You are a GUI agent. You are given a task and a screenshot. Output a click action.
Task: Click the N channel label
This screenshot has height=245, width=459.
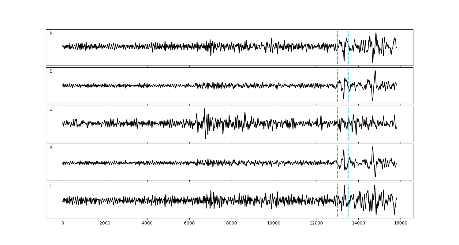[x=51, y=33]
